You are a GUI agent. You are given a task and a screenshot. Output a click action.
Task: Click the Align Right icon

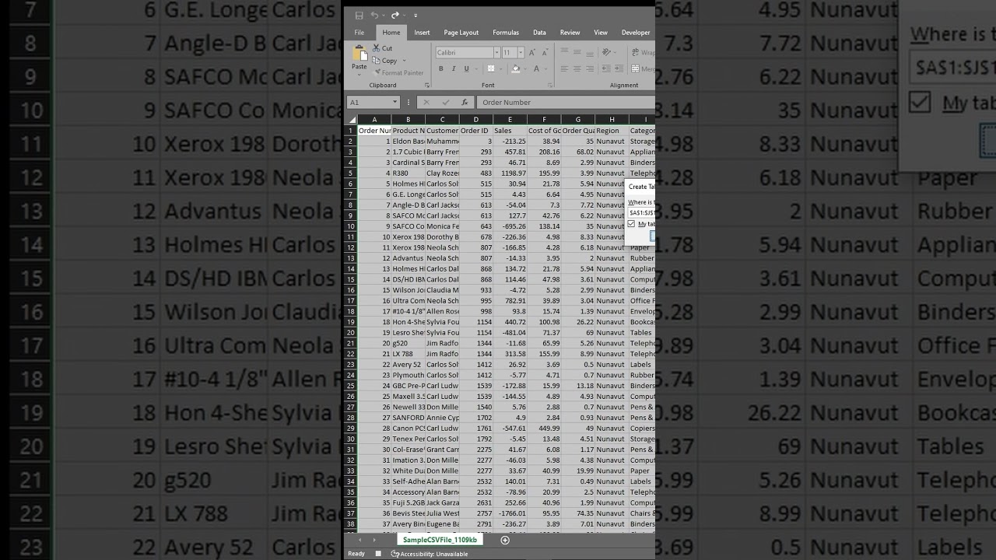coord(591,69)
